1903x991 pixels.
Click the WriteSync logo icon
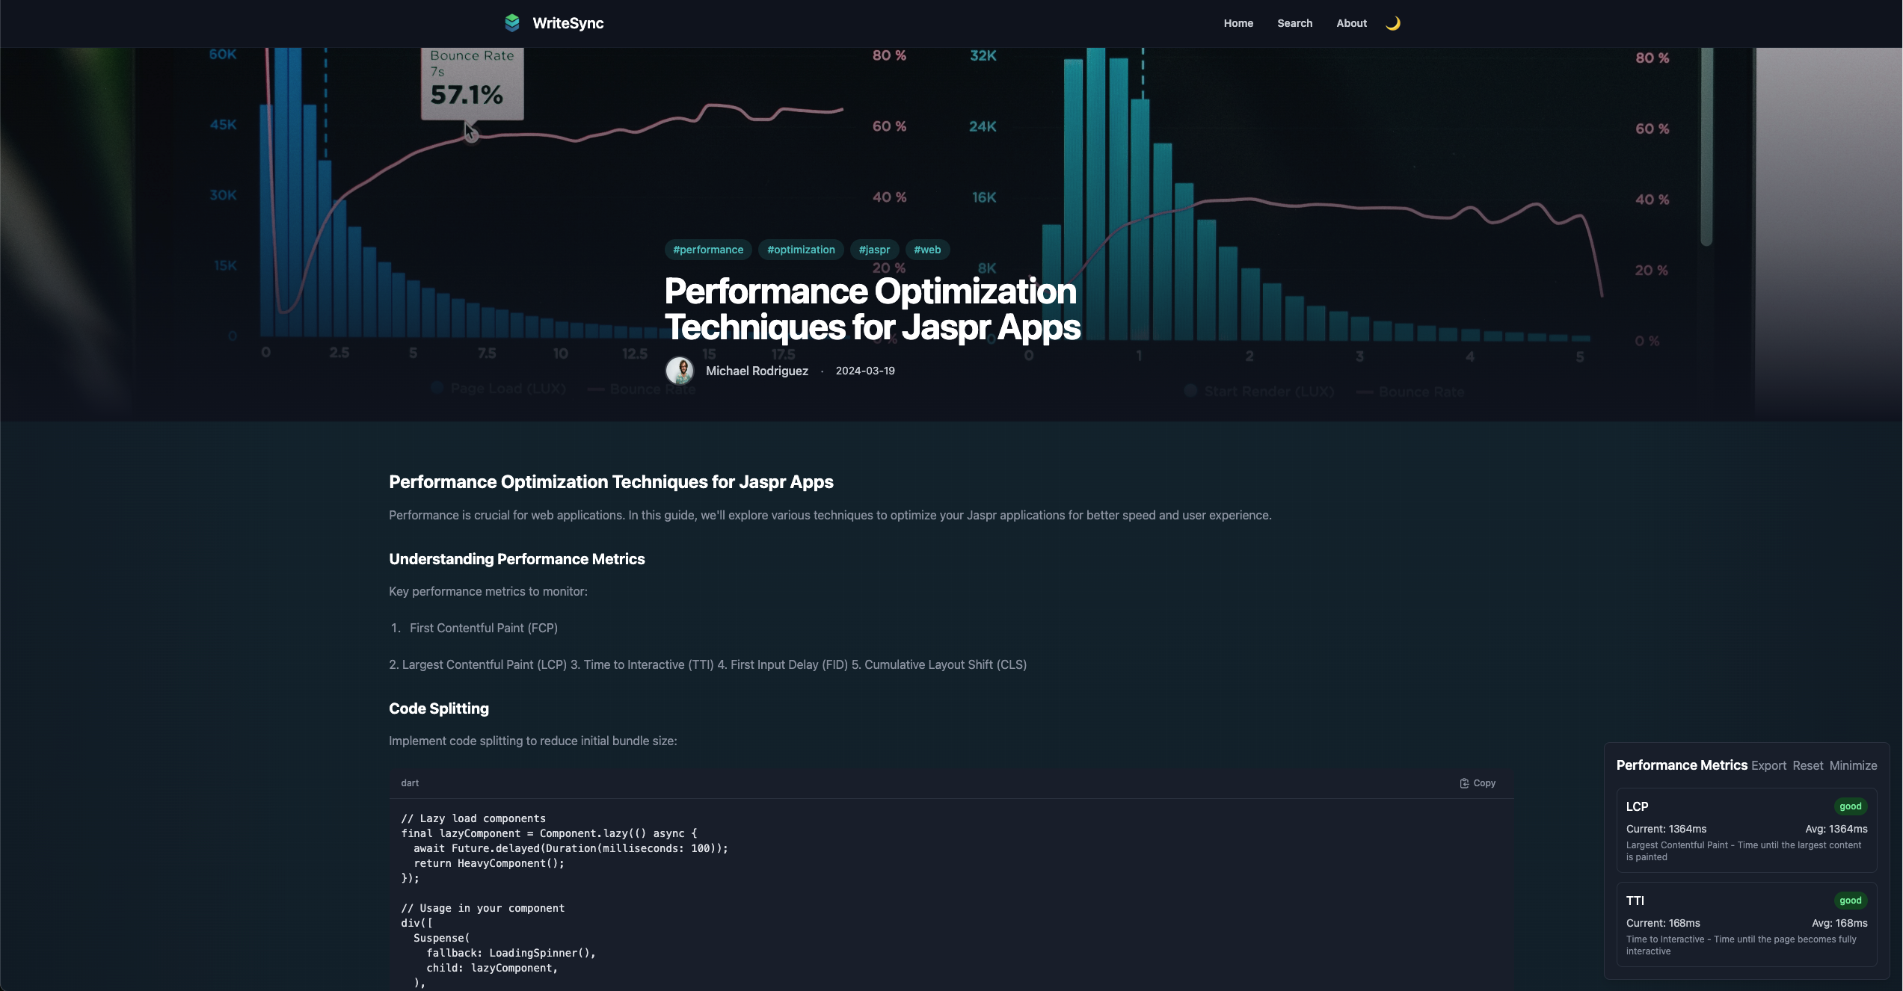point(512,23)
